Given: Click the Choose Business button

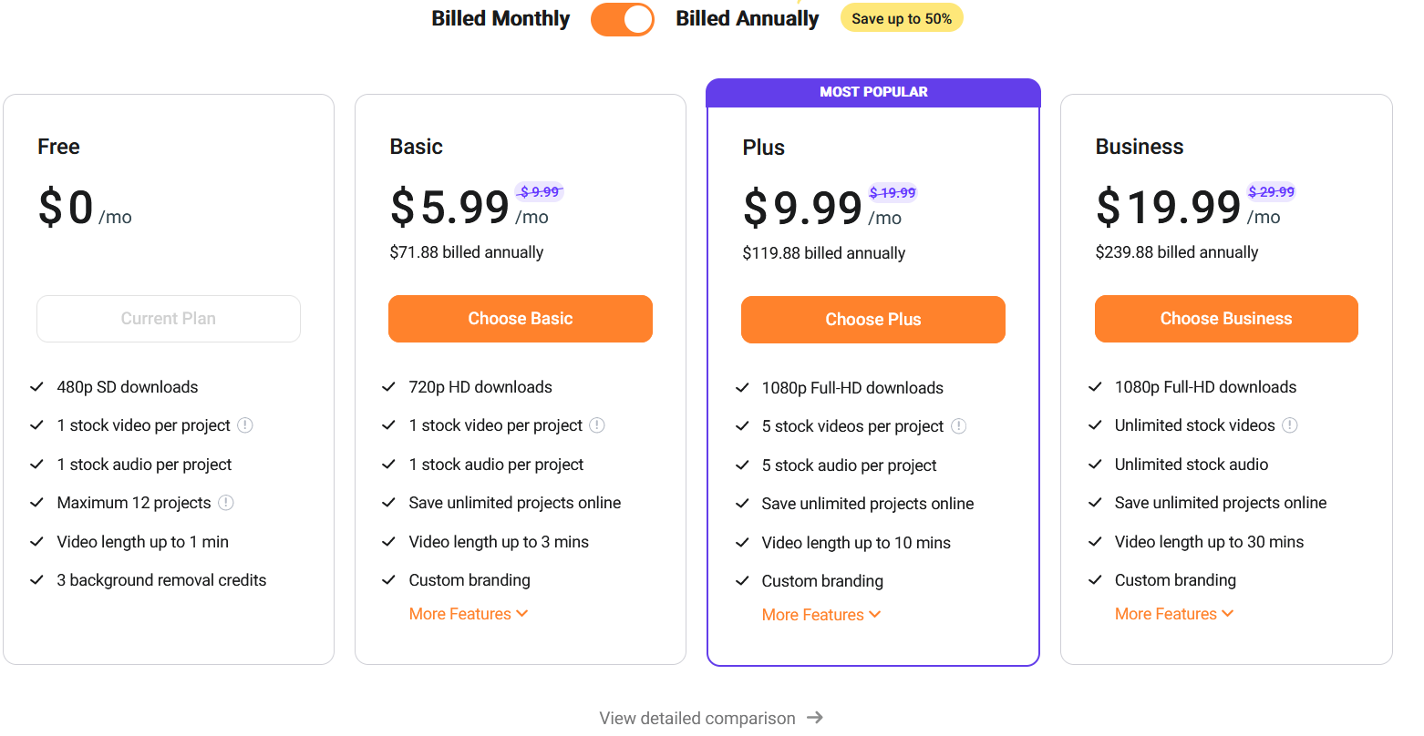Looking at the screenshot, I should click(x=1226, y=319).
